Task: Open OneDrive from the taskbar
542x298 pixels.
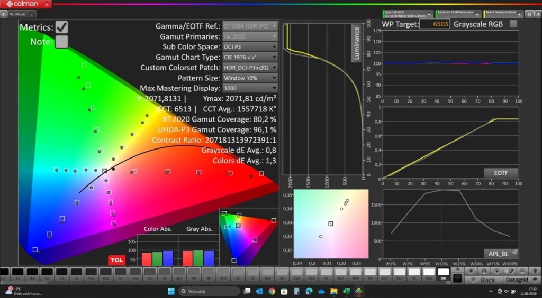Action: coord(321,292)
